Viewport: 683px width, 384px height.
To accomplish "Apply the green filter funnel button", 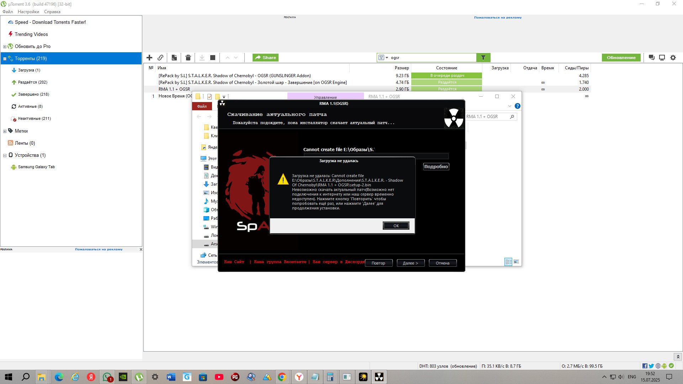I will coord(483,58).
